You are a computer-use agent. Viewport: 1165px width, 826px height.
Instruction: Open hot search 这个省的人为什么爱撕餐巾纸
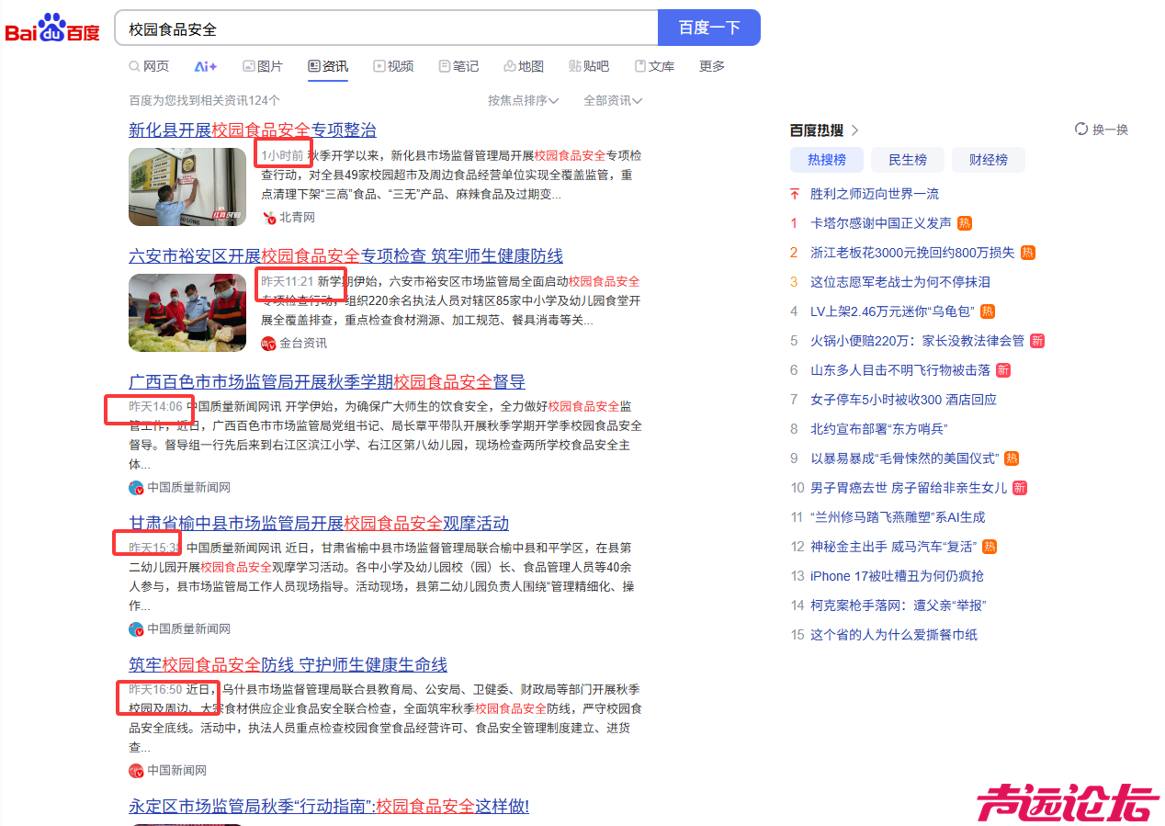894,635
